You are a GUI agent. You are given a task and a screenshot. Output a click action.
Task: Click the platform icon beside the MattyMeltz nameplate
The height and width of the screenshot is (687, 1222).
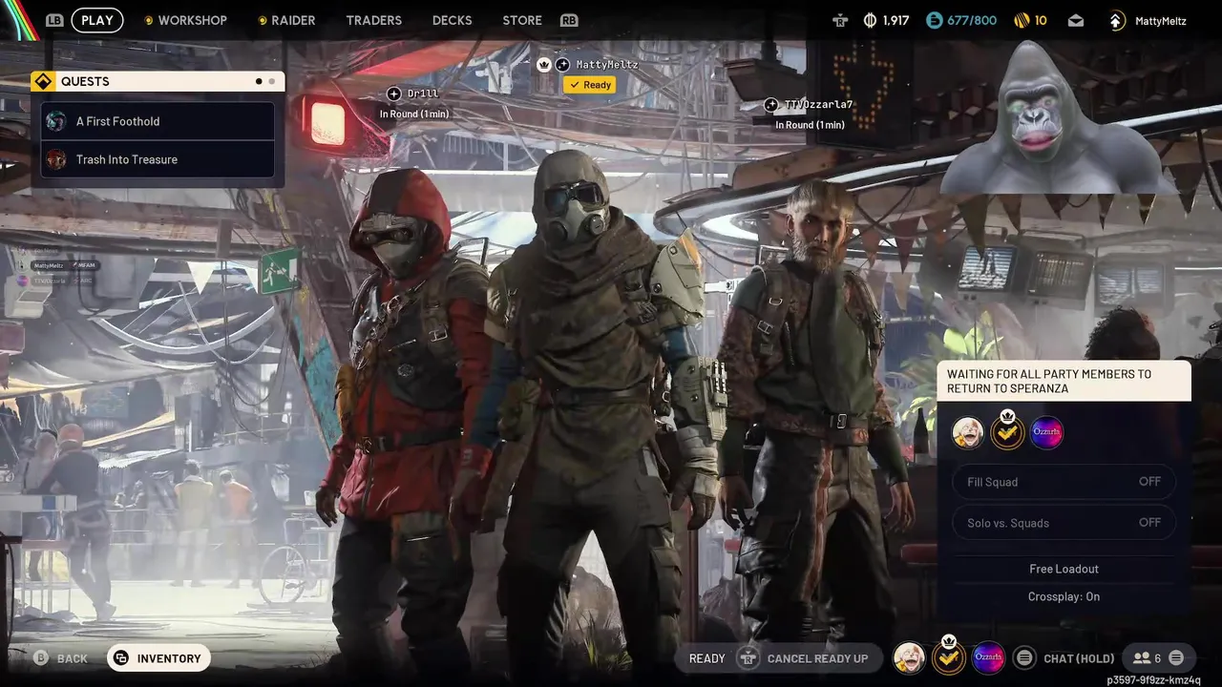pyautogui.click(x=562, y=65)
